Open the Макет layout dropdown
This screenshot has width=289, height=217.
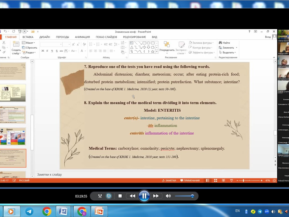pos(29,43)
